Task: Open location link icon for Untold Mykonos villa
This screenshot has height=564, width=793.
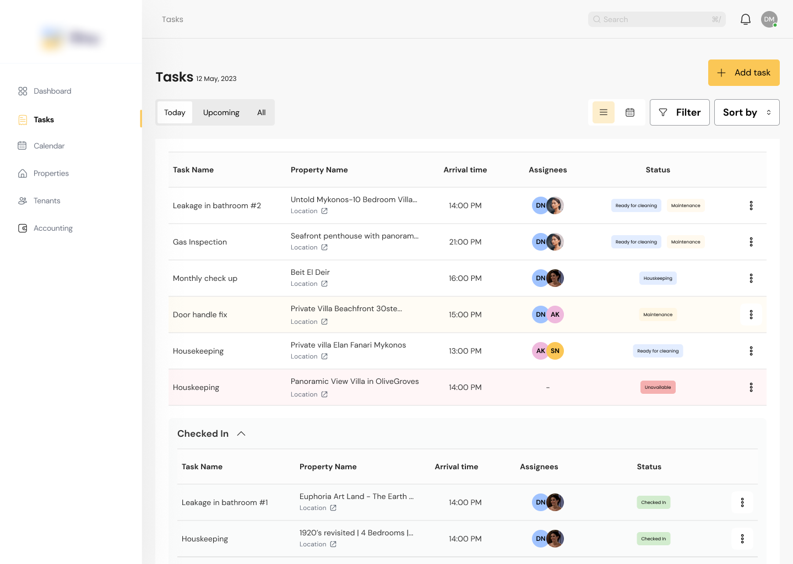Action: 324,211
